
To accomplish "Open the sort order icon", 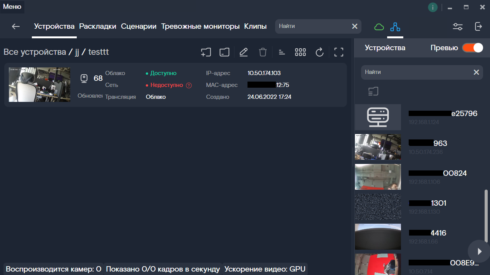I will tap(282, 52).
